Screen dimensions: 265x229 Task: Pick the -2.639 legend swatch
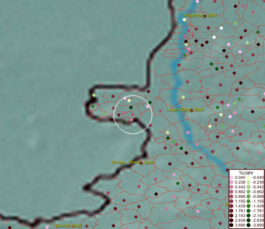click(x=249, y=220)
